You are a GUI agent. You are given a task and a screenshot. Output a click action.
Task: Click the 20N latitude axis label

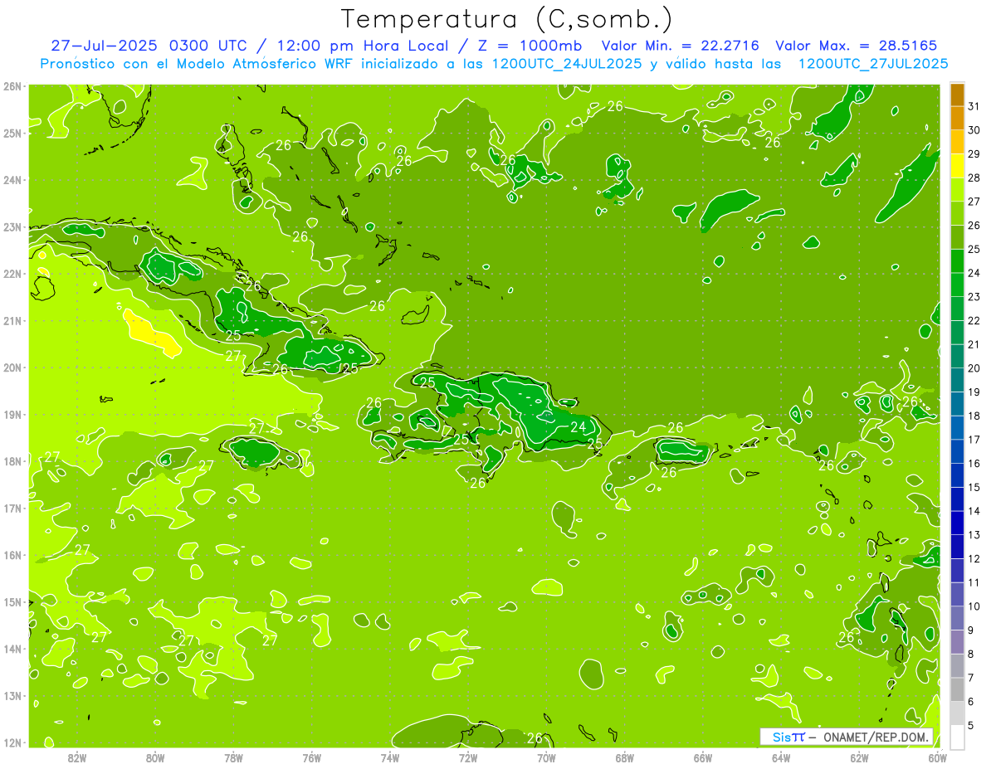pos(12,367)
